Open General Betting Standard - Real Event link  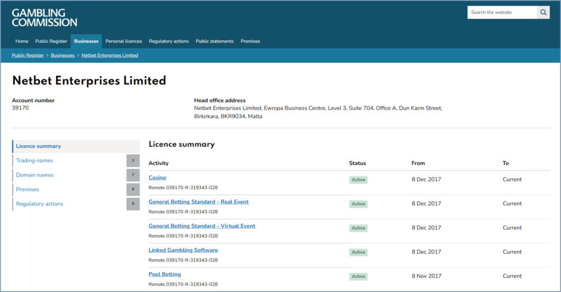[x=198, y=202]
